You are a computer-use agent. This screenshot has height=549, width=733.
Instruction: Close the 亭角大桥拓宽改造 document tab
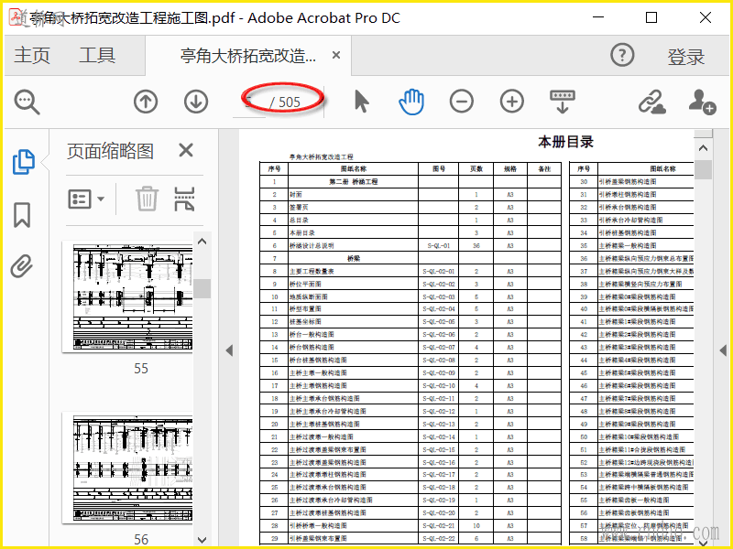tap(336, 55)
